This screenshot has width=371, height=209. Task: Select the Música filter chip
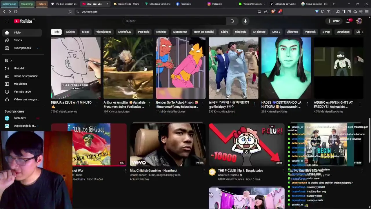[x=70, y=32]
